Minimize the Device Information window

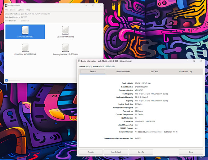pos(188,61)
